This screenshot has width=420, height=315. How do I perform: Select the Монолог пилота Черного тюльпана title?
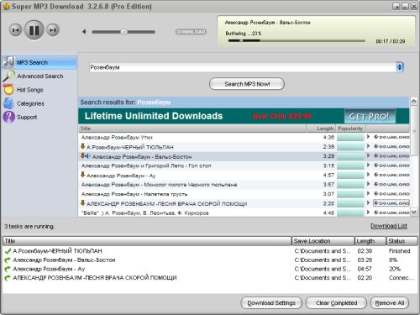[159, 185]
